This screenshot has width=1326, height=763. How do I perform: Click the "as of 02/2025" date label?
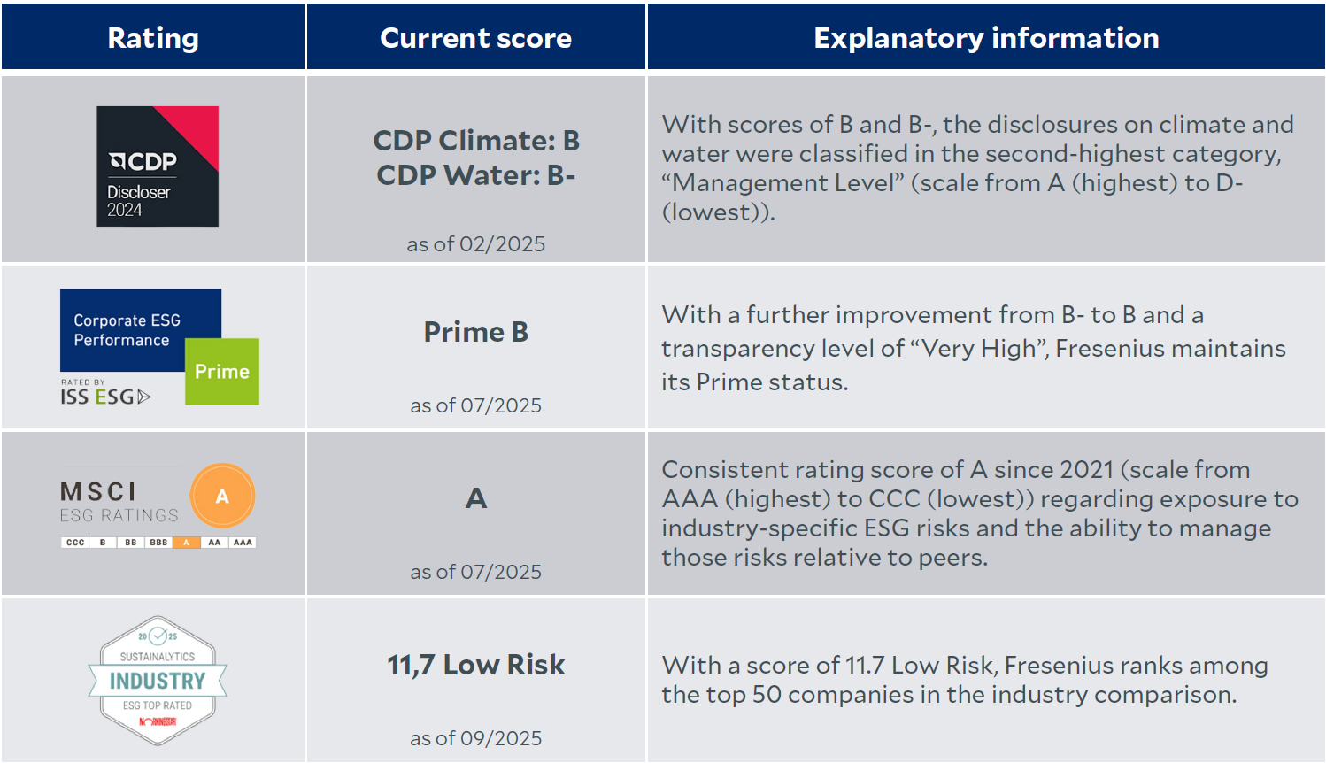476,244
